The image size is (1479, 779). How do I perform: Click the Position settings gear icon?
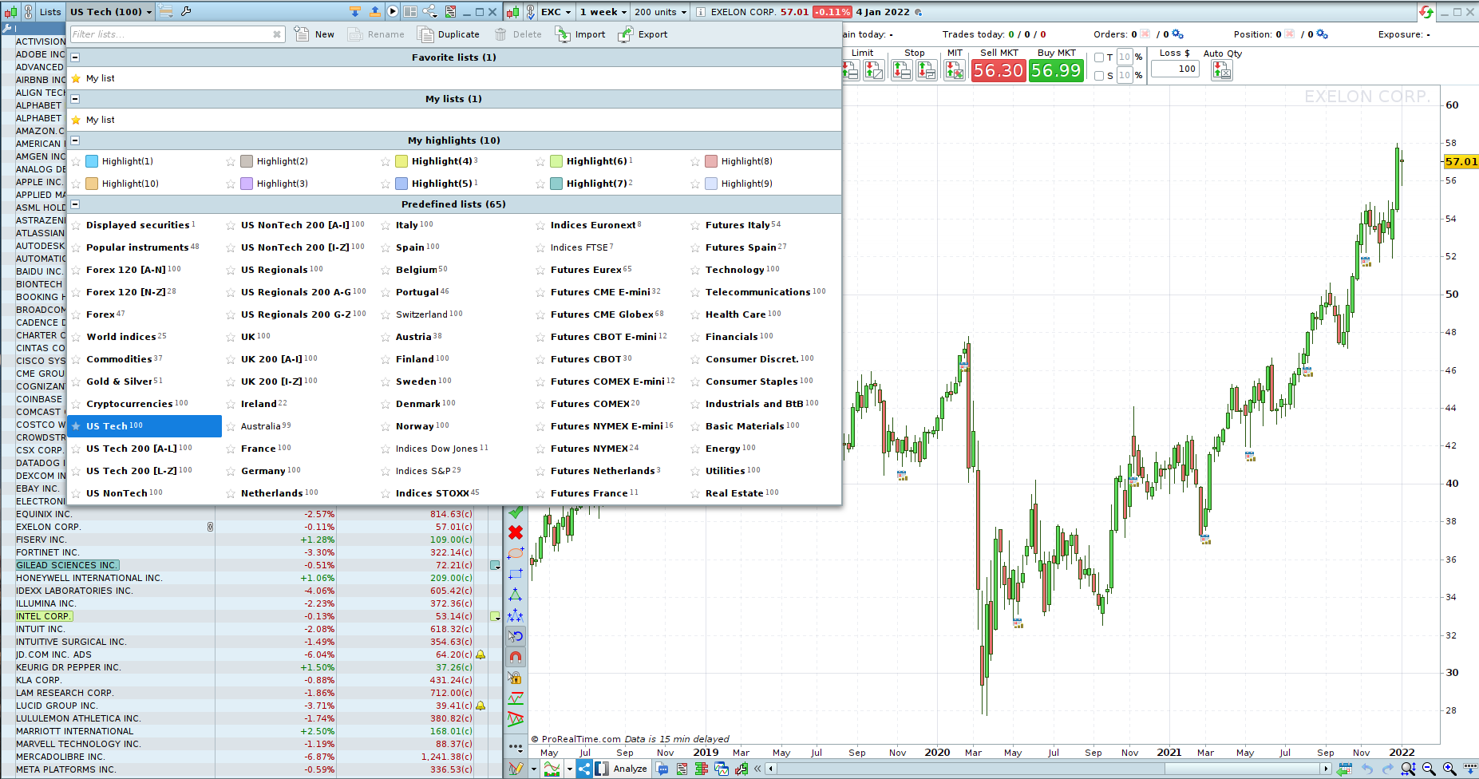1322,34
